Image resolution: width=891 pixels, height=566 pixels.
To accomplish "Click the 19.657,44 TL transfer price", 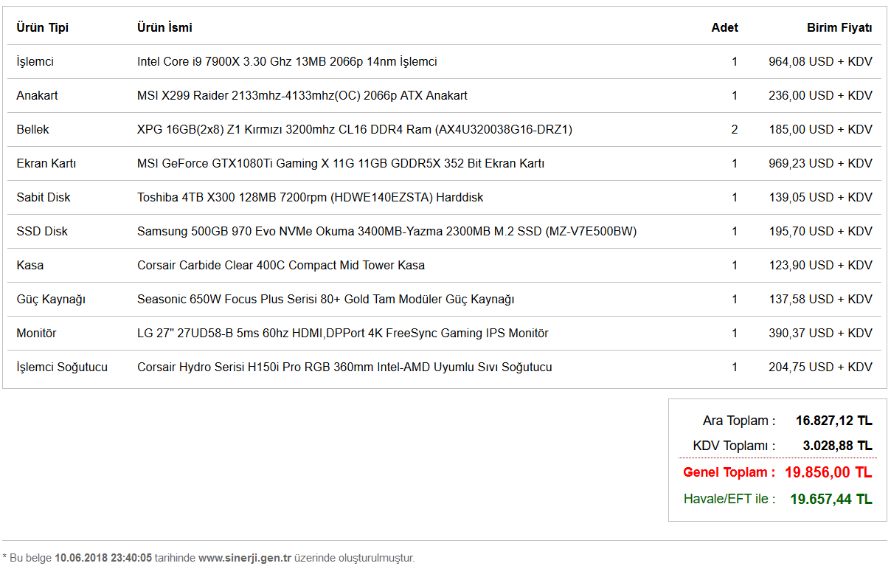I will [831, 499].
